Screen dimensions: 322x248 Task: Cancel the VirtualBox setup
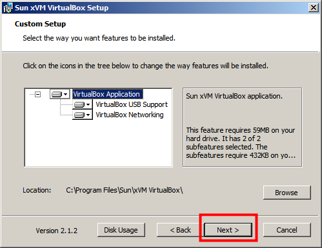(x=287, y=230)
